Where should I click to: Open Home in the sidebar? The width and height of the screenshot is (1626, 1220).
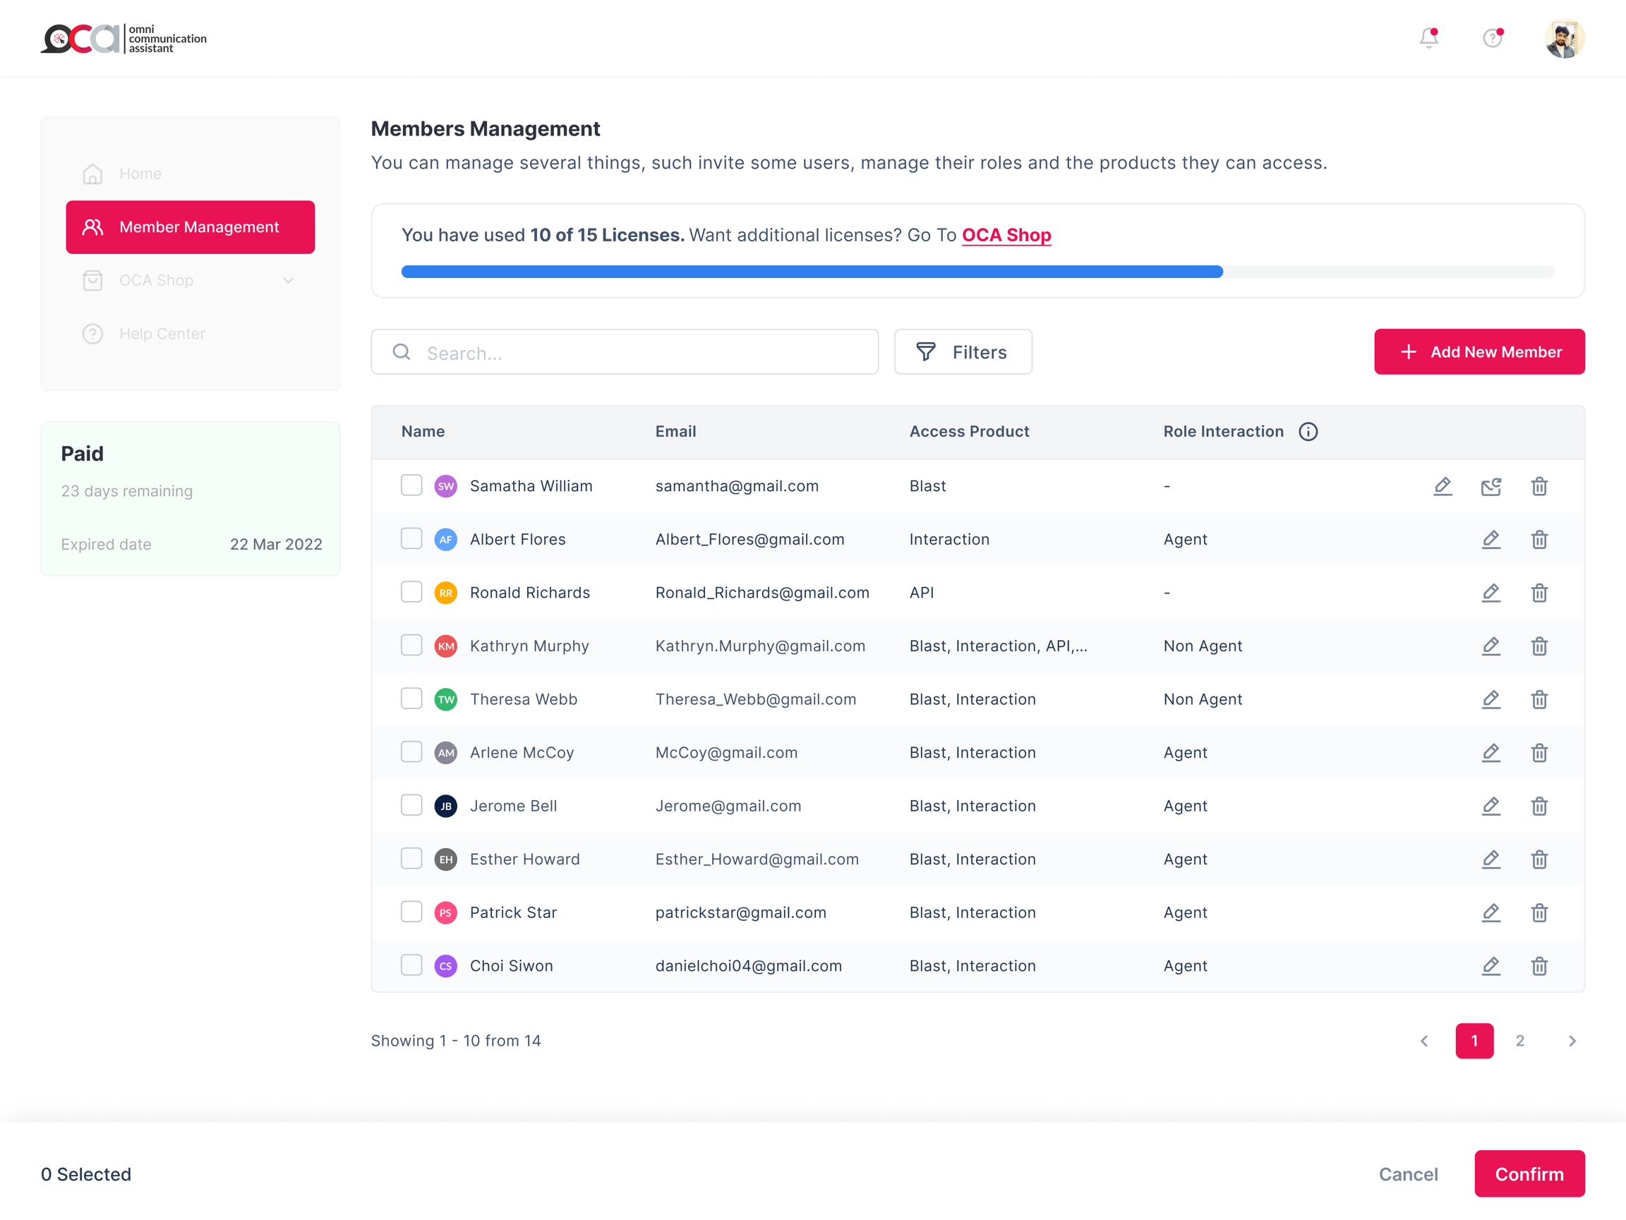[140, 174]
